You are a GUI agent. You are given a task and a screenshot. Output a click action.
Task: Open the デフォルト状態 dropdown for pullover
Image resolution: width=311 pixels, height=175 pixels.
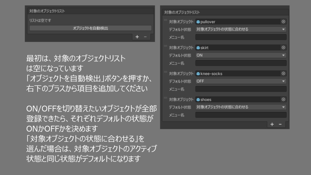(x=241, y=29)
